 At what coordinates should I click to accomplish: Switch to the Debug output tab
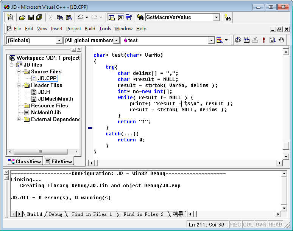56,214
